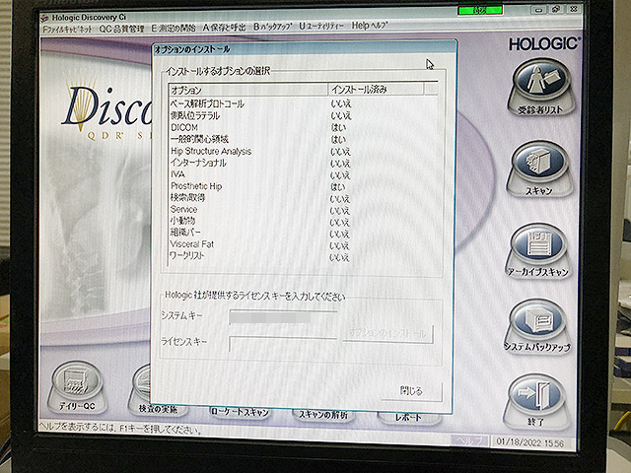The width and height of the screenshot is (631, 473).
Task: Open the QC 品質管理 menu
Action: coord(121,31)
